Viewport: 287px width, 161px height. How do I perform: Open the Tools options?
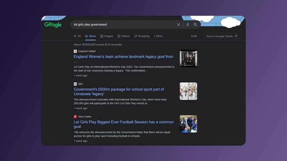point(194,36)
